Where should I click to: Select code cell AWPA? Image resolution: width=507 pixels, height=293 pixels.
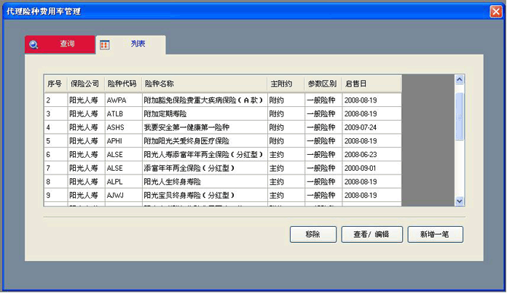tap(124, 100)
